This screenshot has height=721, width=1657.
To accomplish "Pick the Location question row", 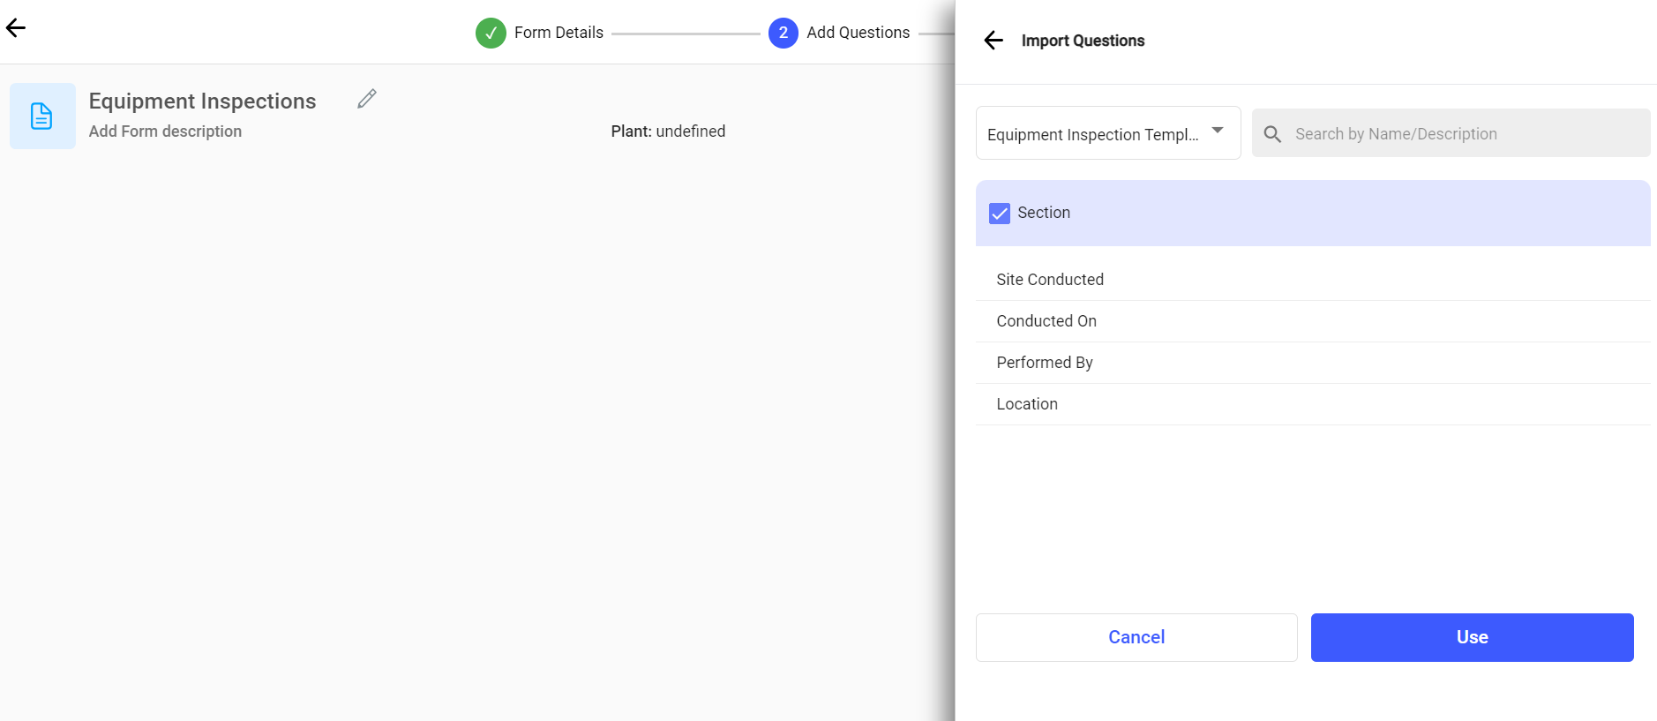I will point(1027,404).
